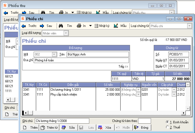Click the Trước back arrow in Phiếu thu window
The image size is (195, 133).
click(6, 13)
